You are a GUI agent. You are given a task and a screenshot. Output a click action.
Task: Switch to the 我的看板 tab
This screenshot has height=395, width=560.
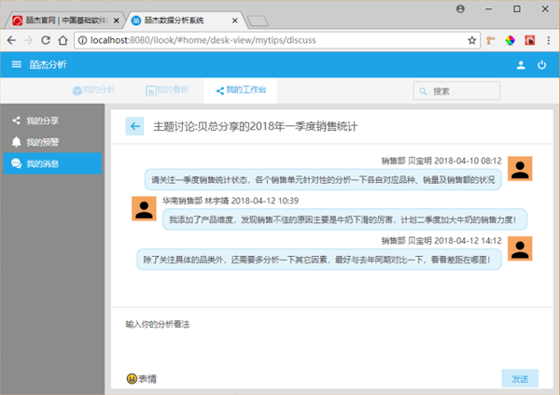(167, 90)
